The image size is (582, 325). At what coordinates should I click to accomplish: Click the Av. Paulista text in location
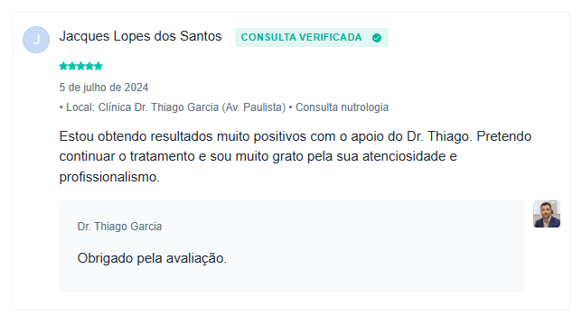pos(254,107)
